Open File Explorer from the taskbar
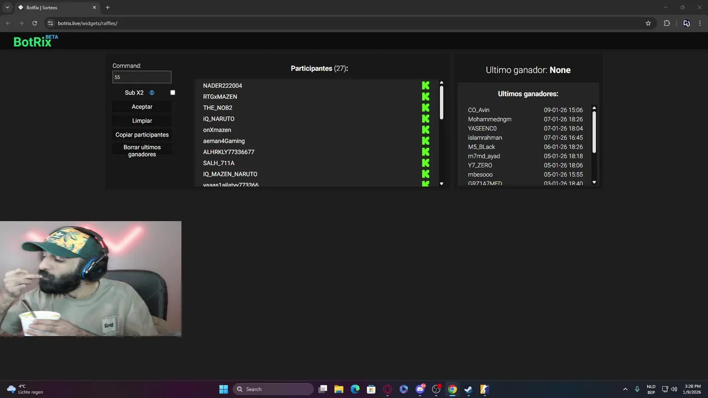The image size is (708, 398). tap(339, 389)
